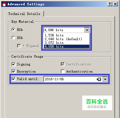Select the DSA radio button
This screenshot has height=118, width=120.
point(13,38)
